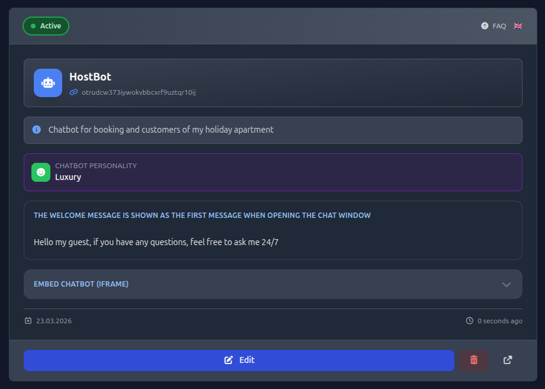This screenshot has height=389, width=545.
Task: Click the FAQ question mark icon
Action: pyautogui.click(x=485, y=26)
